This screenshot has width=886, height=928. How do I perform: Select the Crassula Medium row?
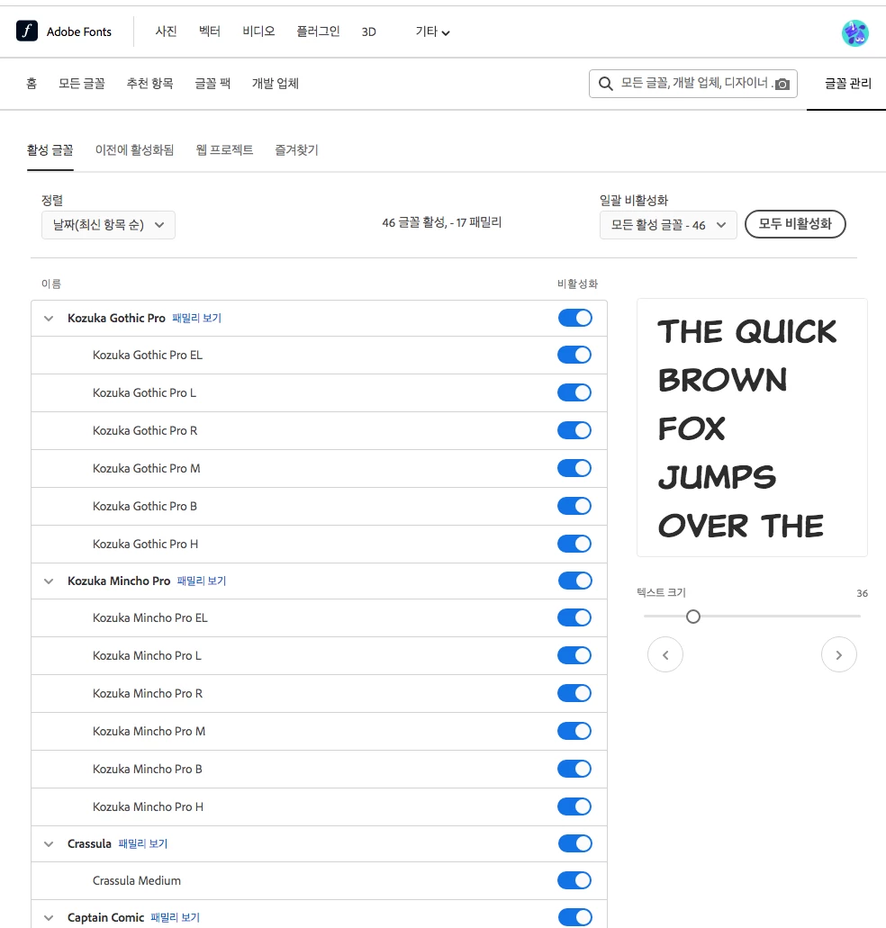(319, 880)
